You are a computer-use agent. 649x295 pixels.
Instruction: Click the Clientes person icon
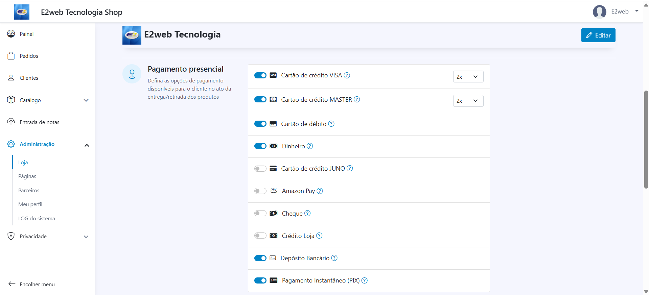click(11, 78)
